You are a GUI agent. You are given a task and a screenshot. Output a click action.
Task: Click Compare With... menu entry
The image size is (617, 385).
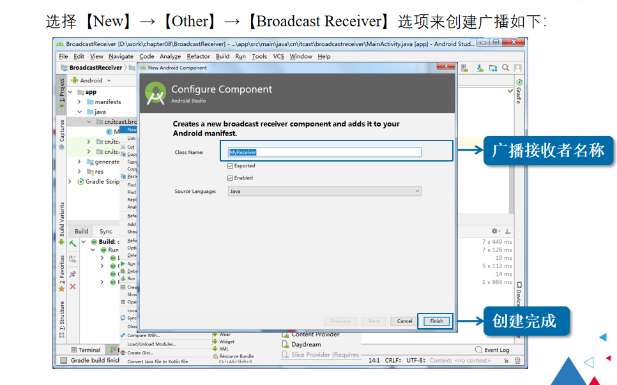[x=143, y=335]
